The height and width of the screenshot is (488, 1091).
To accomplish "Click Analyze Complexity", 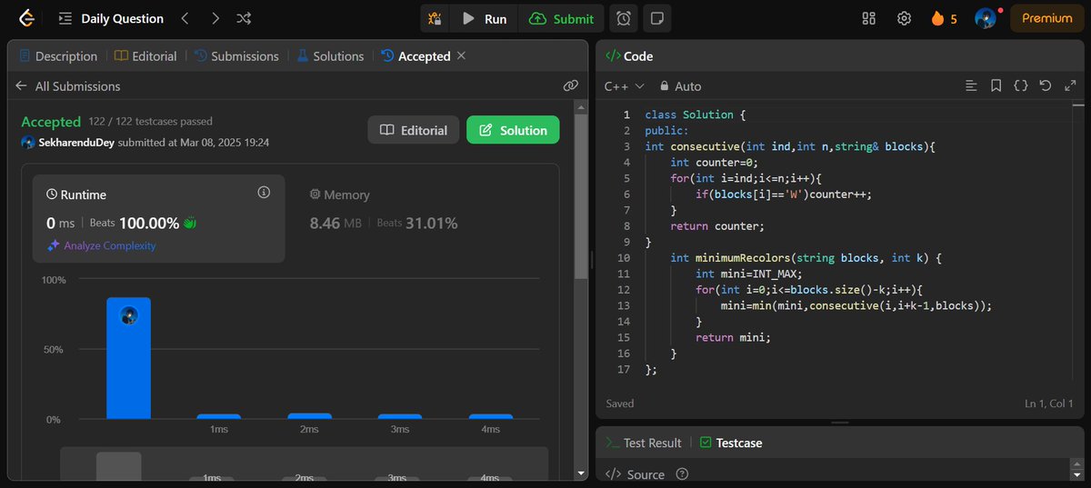I will 102,245.
